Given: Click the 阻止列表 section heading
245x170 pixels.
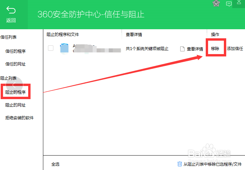Looking at the screenshot, I should point(8,78).
